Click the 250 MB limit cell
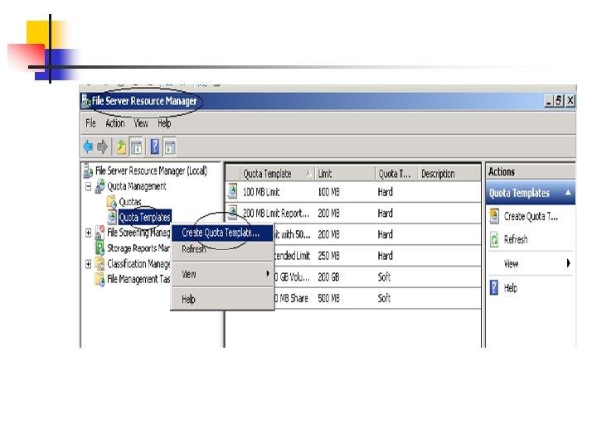The image size is (597, 447). [328, 256]
